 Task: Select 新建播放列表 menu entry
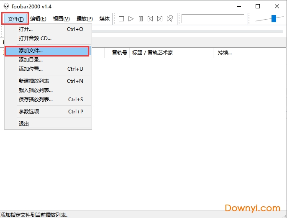click(48, 81)
